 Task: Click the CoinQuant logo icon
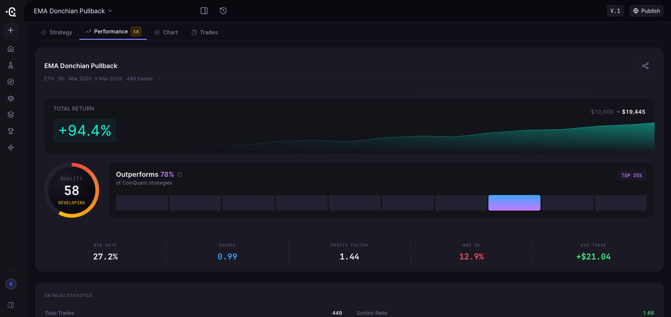(x=11, y=11)
